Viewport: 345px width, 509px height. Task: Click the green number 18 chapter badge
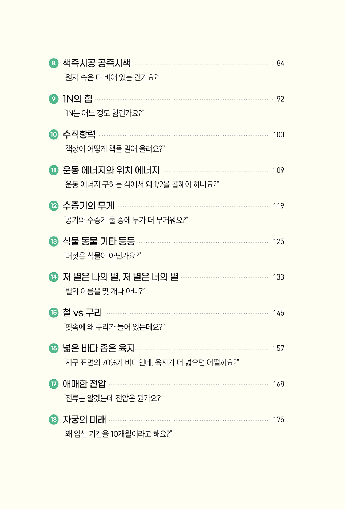[x=54, y=420]
